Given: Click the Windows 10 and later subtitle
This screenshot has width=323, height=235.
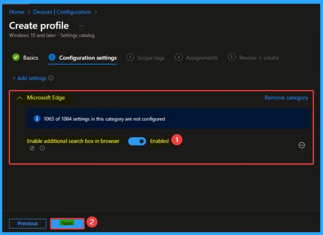Looking at the screenshot, I should 52,35.
